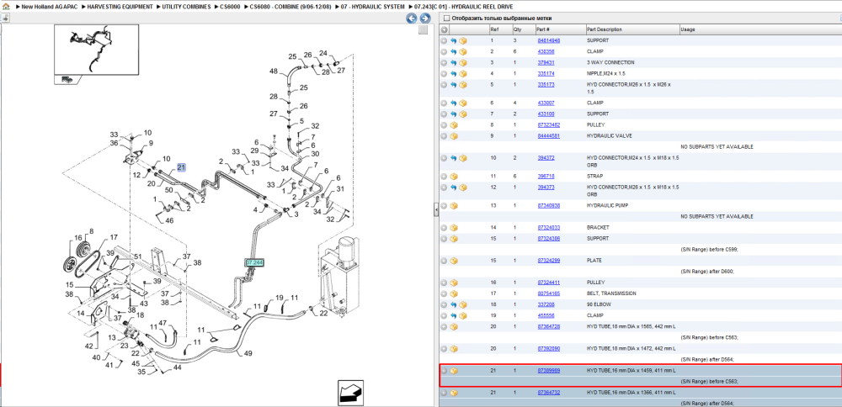Viewport: 842px width, 407px height.
Task: Click grey circle in NIPPLE M24 x 1.5 row
Action: 444,73
